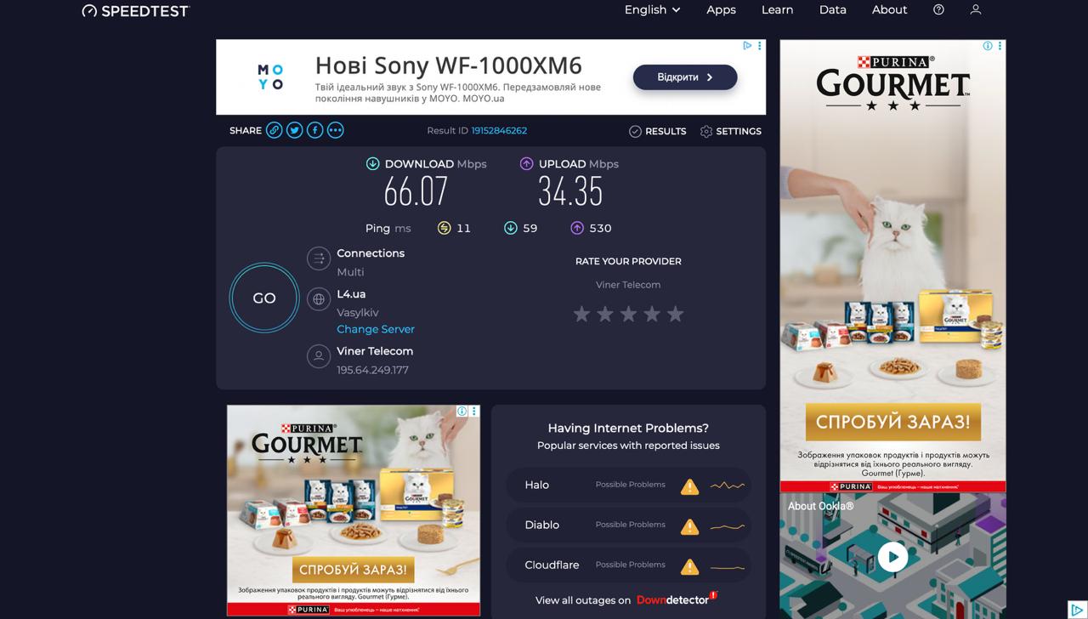Click the Cloudflare warning triangle icon
The height and width of the screenshot is (619, 1088).
click(x=689, y=566)
